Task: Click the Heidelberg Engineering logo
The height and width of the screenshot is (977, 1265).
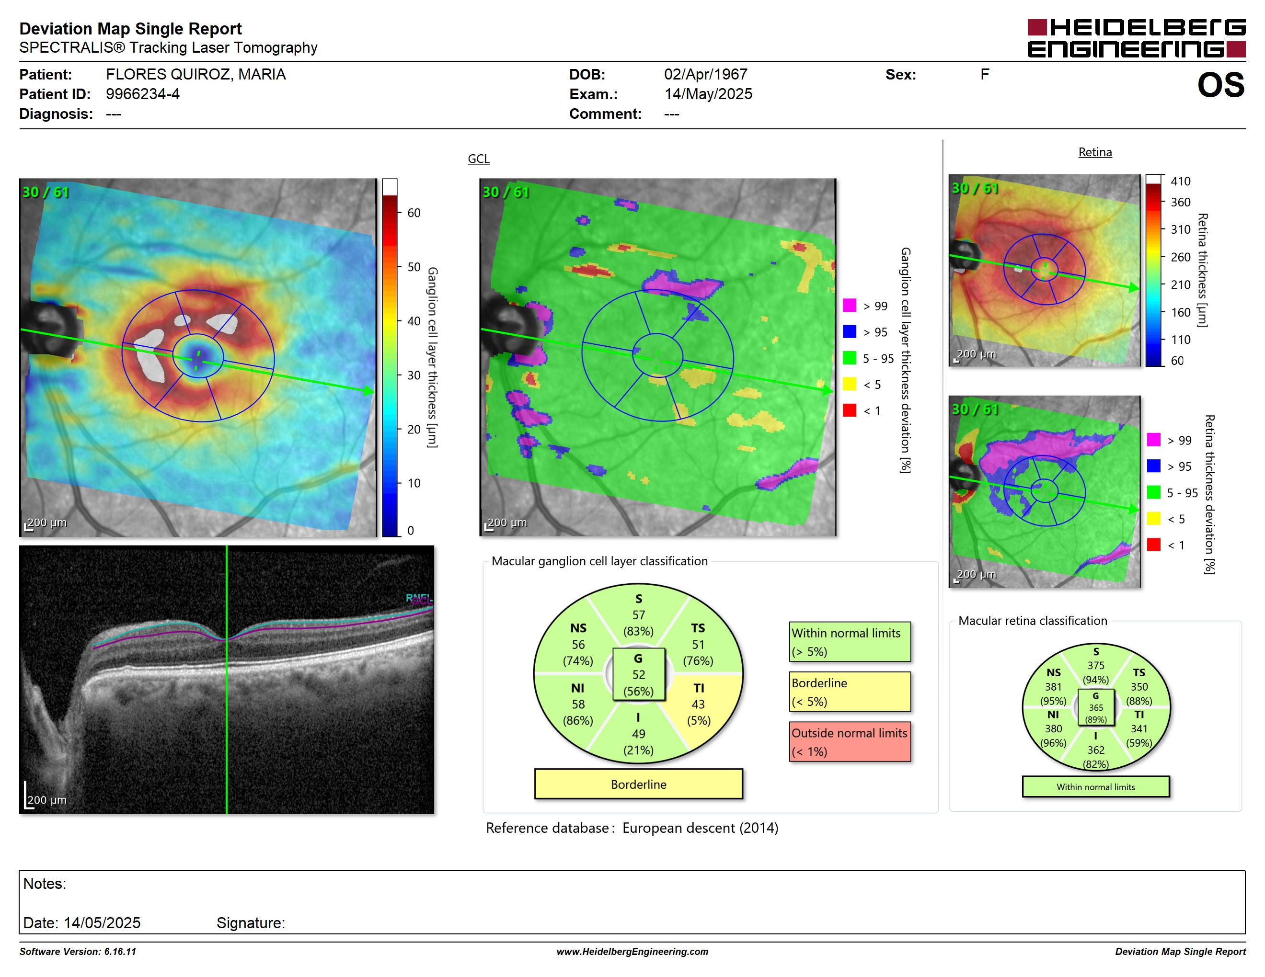Action: click(1136, 38)
